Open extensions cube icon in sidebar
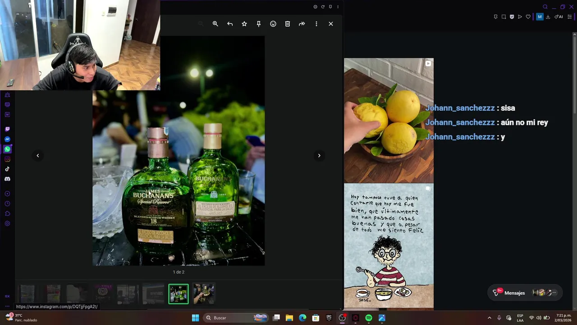 pyautogui.click(x=7, y=214)
